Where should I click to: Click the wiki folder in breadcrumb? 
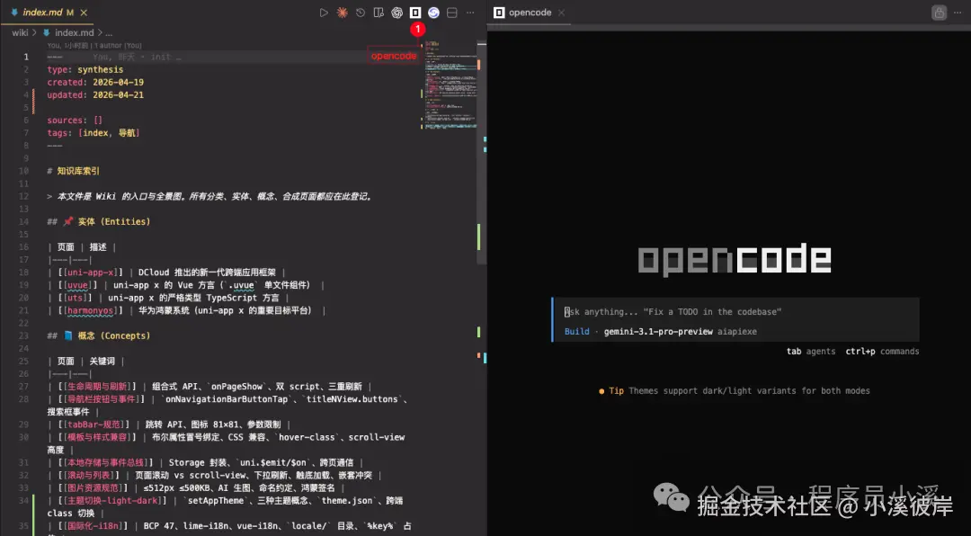pos(20,32)
